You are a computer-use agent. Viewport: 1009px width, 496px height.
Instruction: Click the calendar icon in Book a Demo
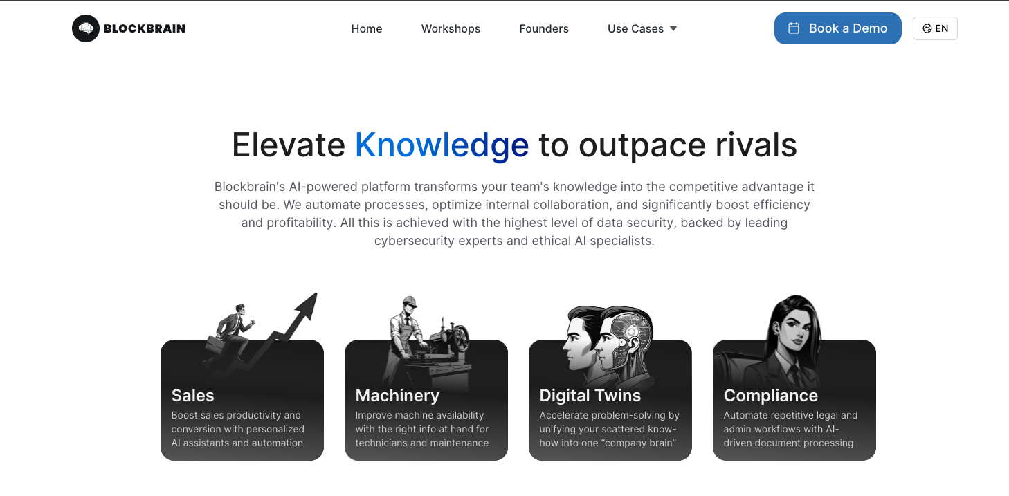click(794, 28)
